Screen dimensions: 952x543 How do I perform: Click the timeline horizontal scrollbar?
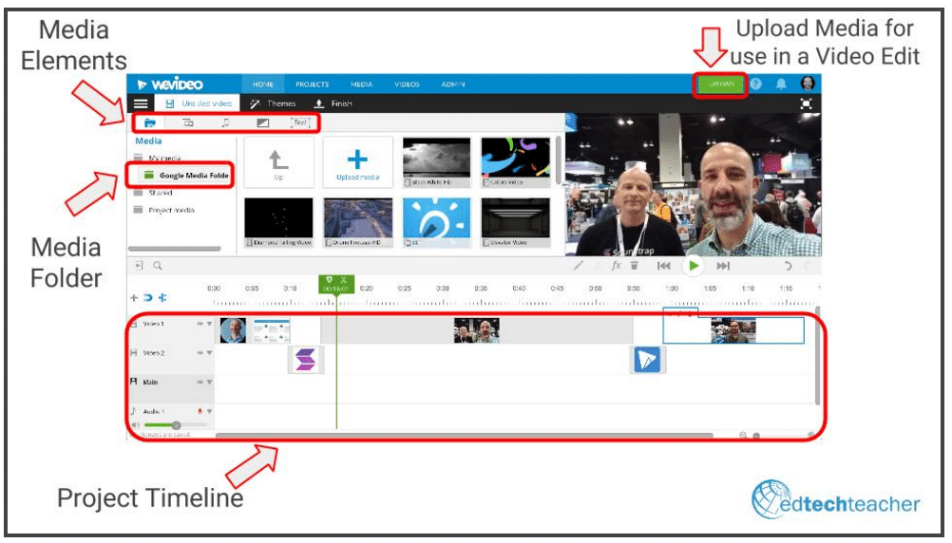pos(464,436)
